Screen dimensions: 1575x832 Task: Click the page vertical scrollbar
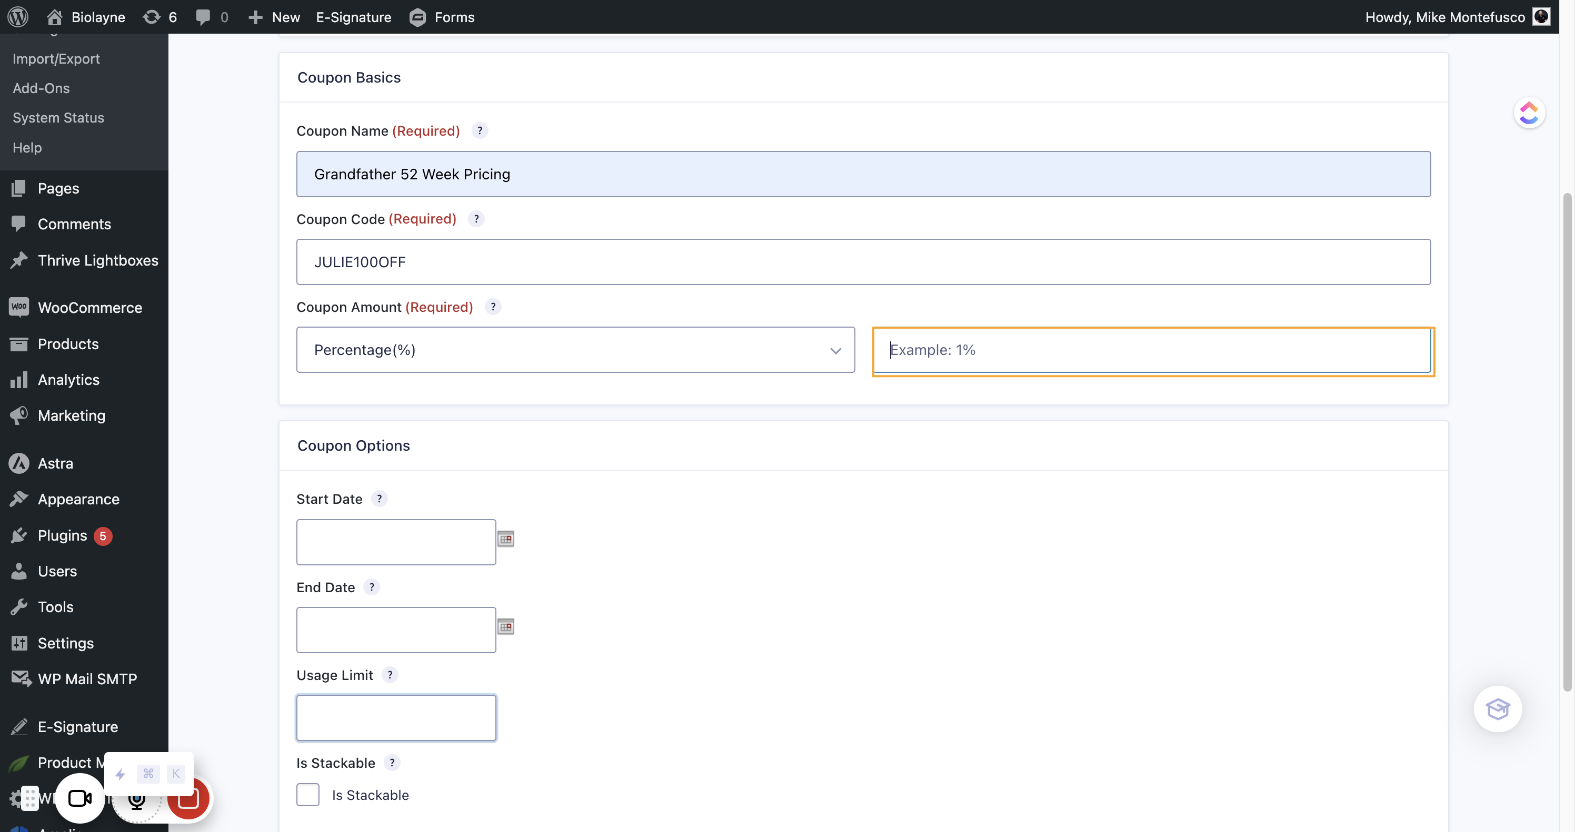1567,440
